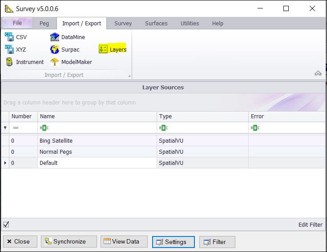Switch to the Utilities tab
This screenshot has height=252, width=327.
[x=190, y=24]
